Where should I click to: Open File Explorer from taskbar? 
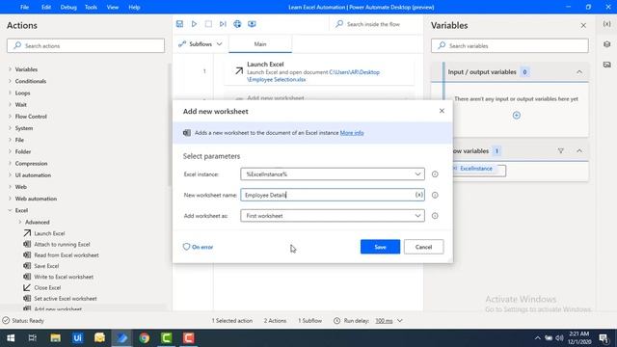[55, 338]
